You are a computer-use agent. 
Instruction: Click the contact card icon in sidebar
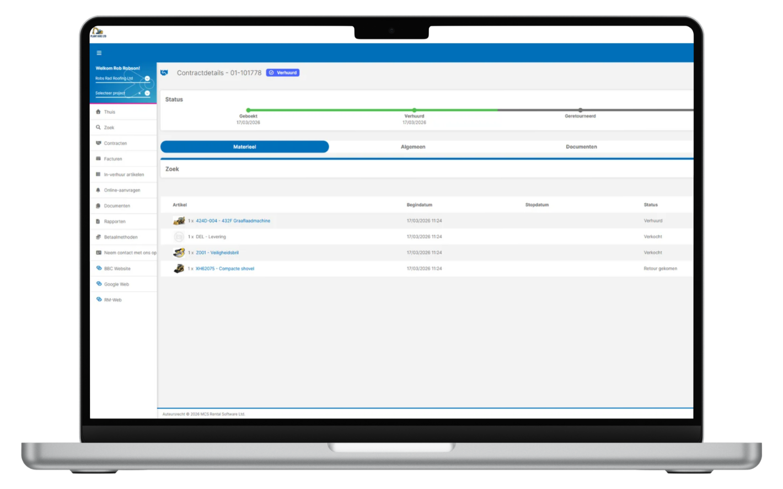99,253
